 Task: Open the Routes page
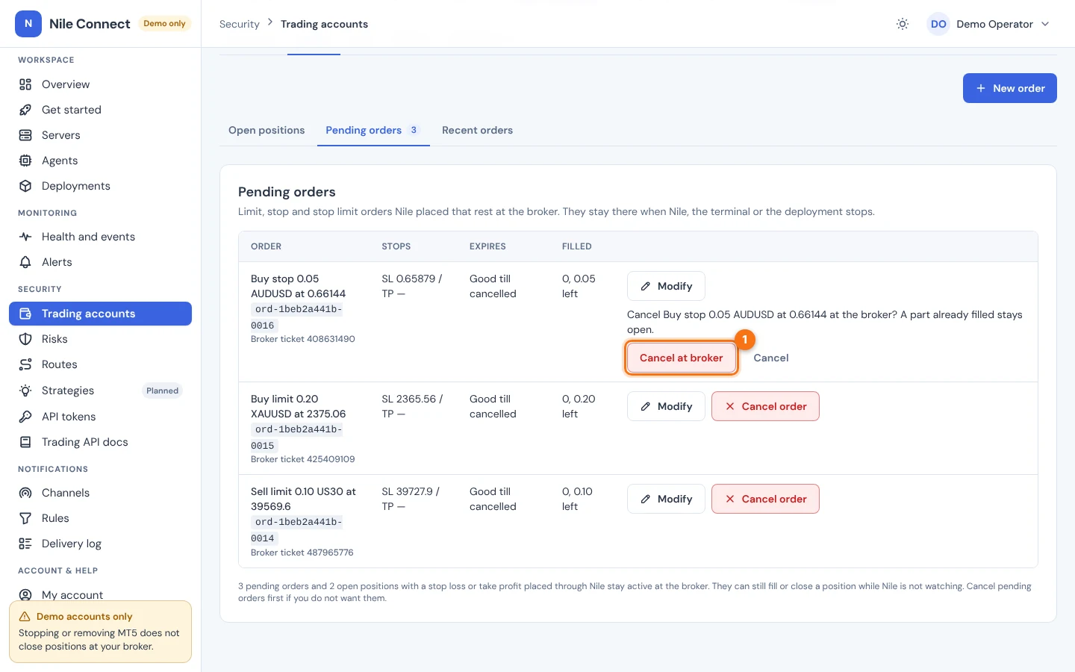pos(100,364)
